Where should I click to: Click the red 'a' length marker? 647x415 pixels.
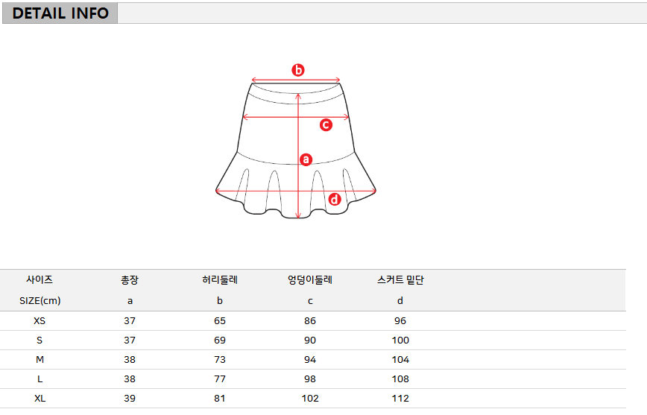pos(305,159)
